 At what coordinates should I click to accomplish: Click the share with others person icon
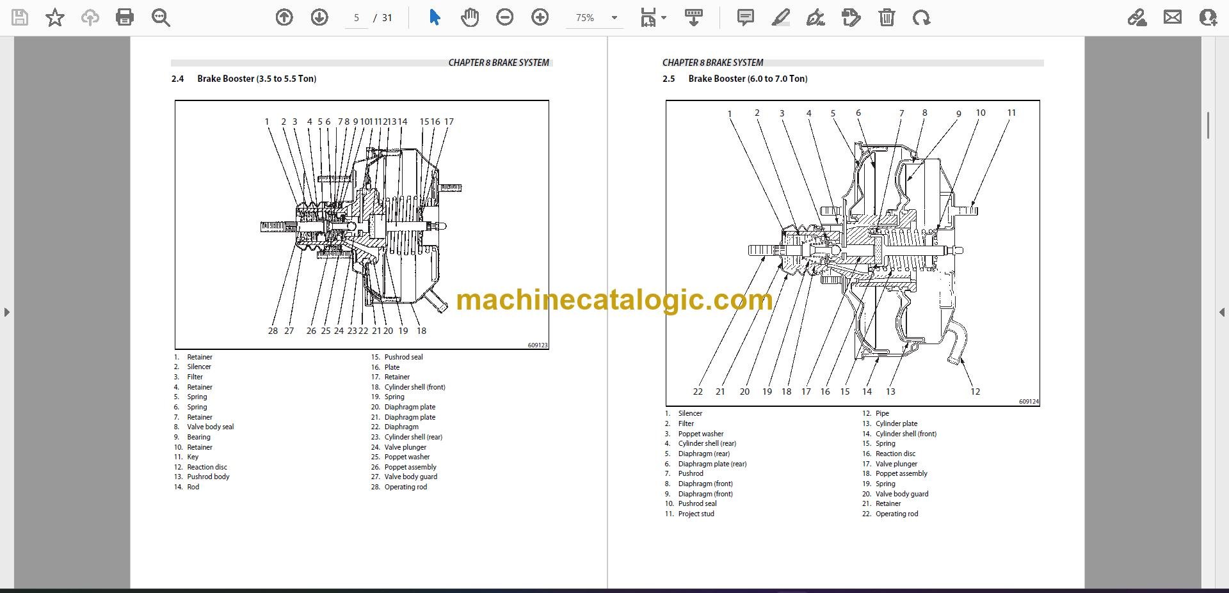(1208, 17)
